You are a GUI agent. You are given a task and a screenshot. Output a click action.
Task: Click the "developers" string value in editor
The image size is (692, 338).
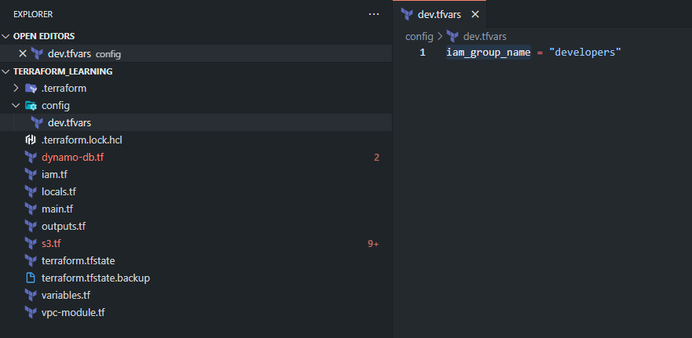(x=585, y=53)
